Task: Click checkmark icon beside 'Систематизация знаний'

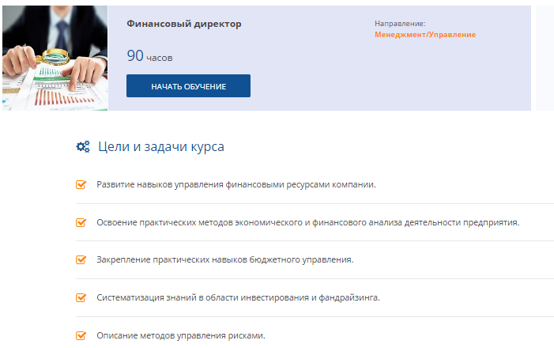Action: tap(81, 297)
